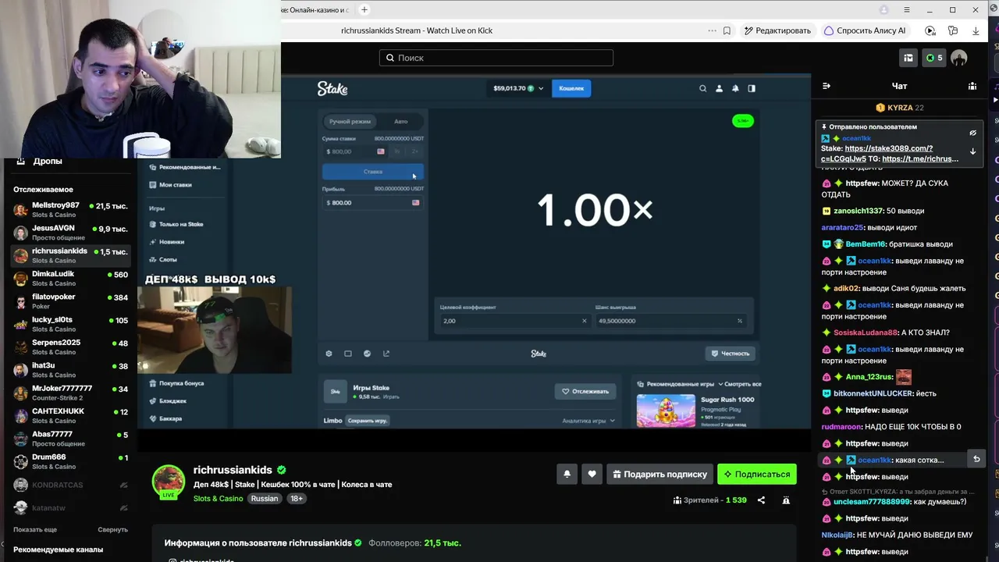Click the blue Кошелек wallet button
This screenshot has height=562, width=999.
coord(571,88)
